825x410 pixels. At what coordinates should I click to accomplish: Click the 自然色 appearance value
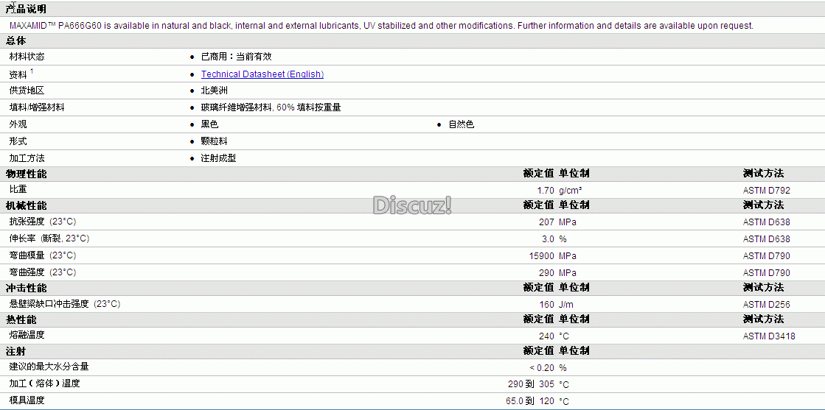click(462, 124)
